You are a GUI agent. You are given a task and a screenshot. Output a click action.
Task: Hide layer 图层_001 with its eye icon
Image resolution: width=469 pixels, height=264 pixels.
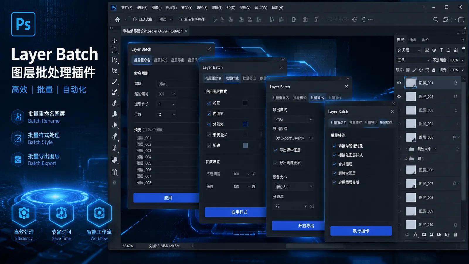coord(399,83)
